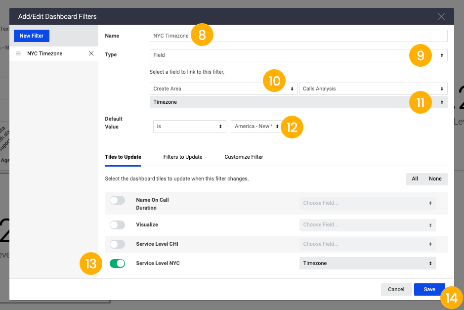
Task: Switch to the Filters to Update tab
Action: pos(183,157)
